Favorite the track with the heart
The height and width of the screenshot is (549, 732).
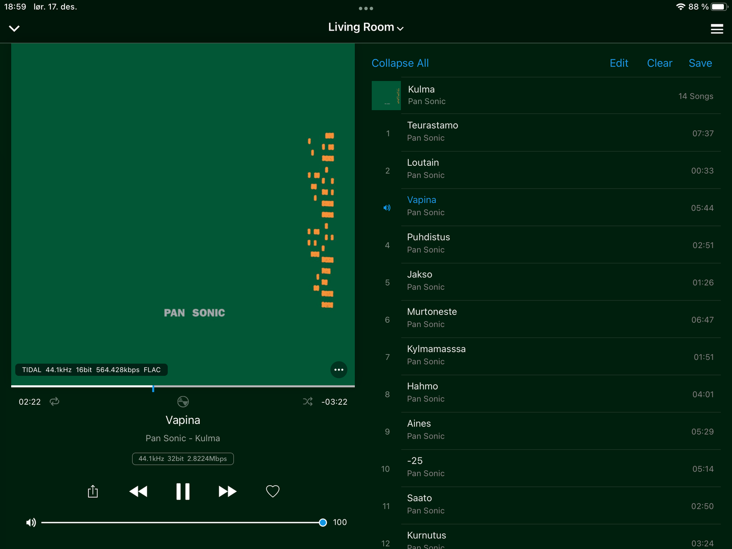point(273,492)
